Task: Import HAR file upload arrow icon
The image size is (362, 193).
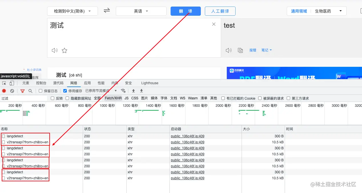Action: [x=133, y=91]
